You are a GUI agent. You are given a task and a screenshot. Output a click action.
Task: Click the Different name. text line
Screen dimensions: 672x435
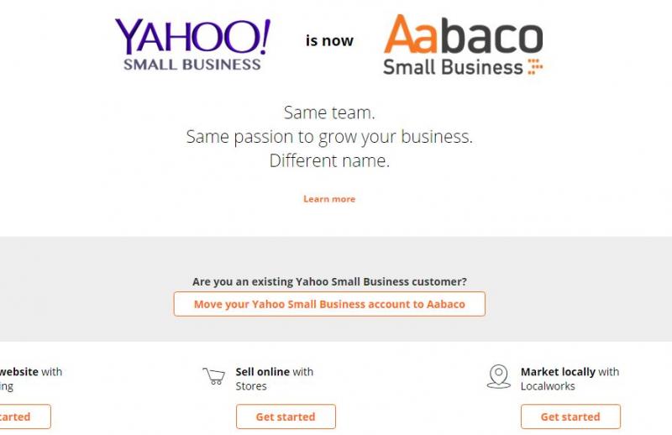coord(329,161)
